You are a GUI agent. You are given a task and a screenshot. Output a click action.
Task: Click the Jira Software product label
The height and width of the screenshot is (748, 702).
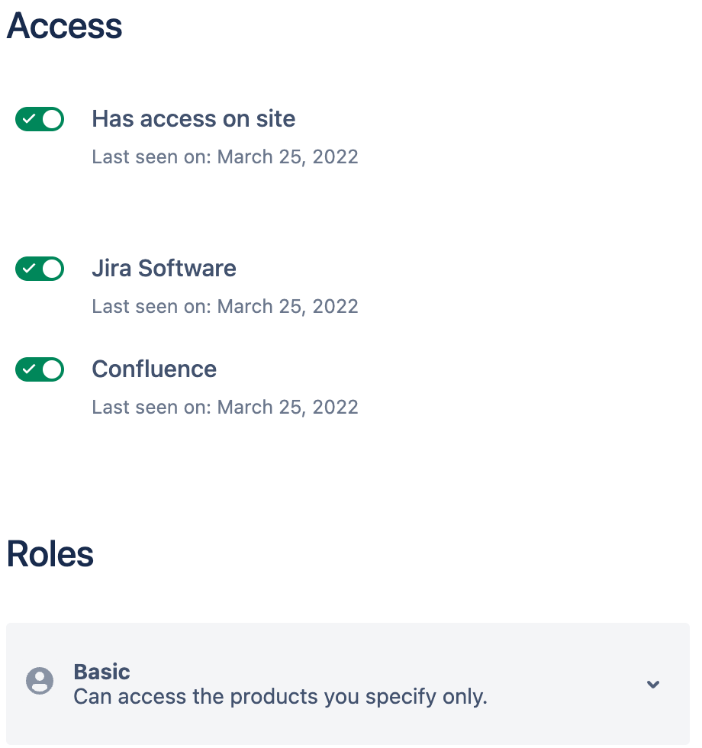pyautogui.click(x=164, y=269)
